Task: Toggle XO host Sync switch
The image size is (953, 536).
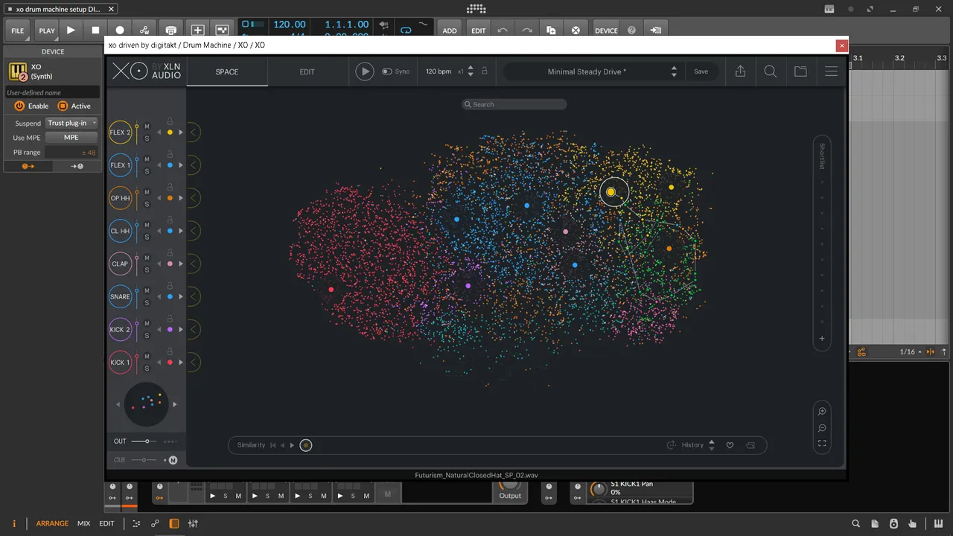Action: click(387, 71)
